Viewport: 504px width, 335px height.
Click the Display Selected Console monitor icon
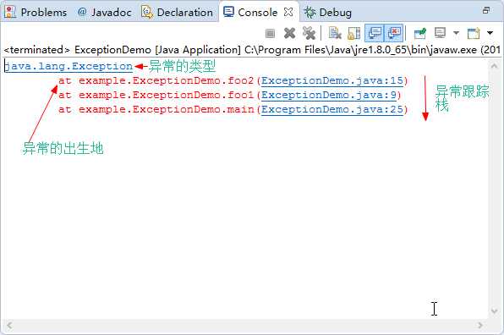click(x=440, y=32)
